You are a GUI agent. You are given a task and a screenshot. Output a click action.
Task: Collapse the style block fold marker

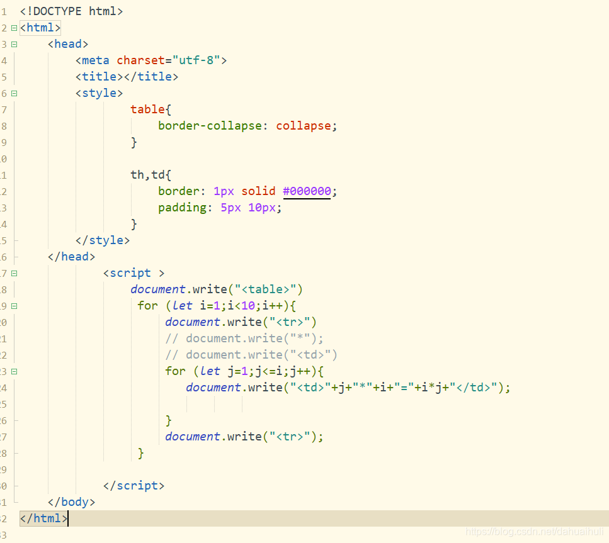tap(14, 93)
